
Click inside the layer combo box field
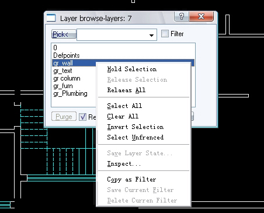[x=117, y=35]
